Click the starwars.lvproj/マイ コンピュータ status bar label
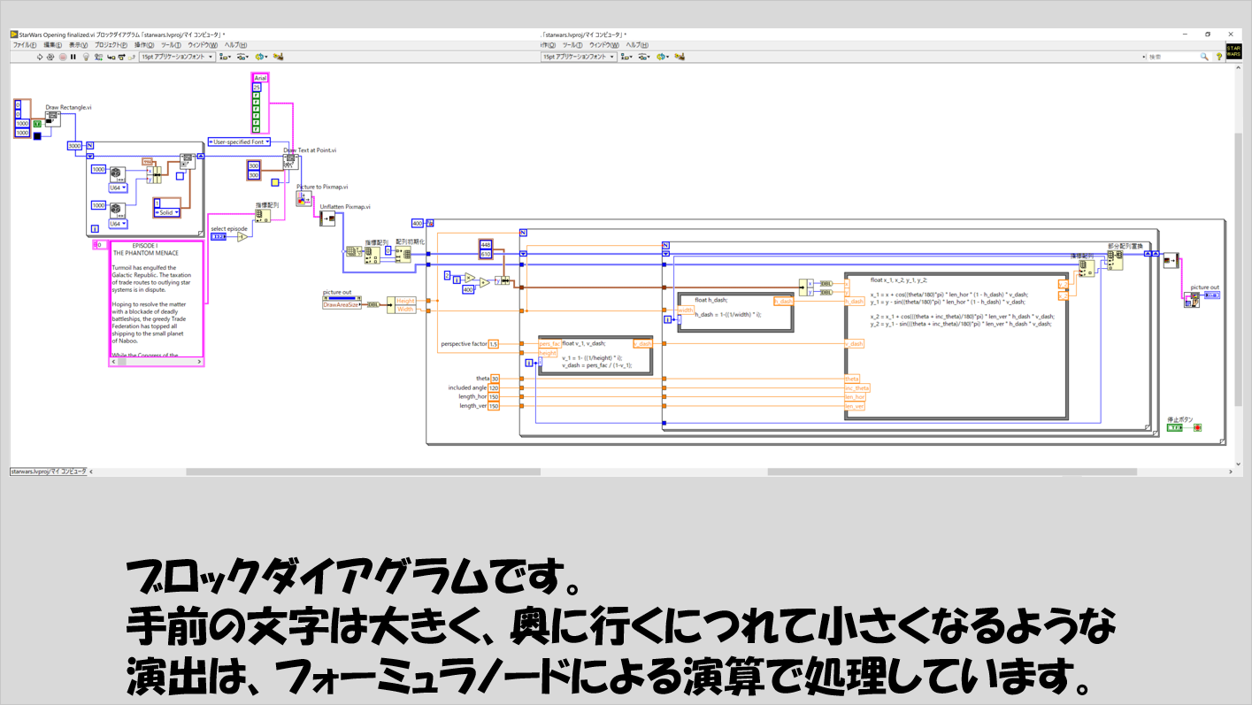The image size is (1252, 705). pos(49,471)
